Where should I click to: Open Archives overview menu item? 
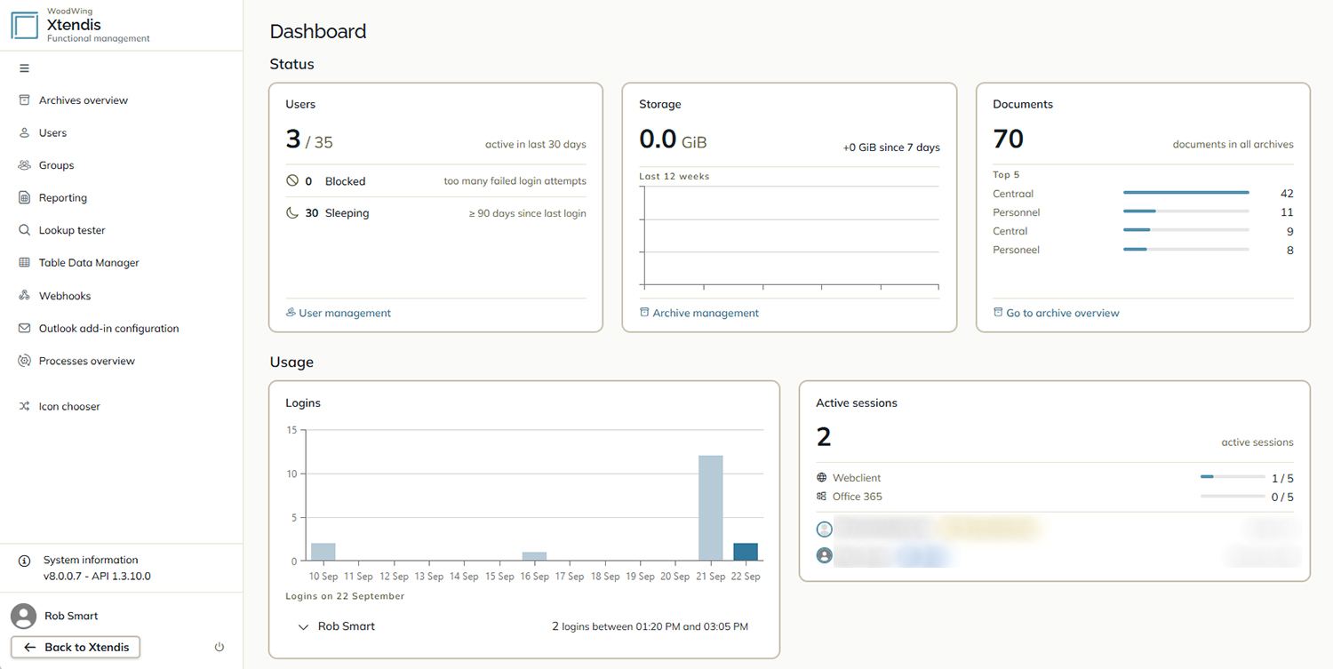(x=84, y=100)
